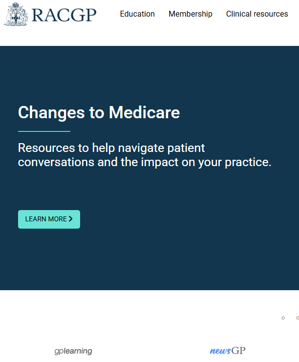Viewport: 299px width, 362px height.
Task: Click the word 'Medicare' in the banner title
Action: tap(144, 113)
